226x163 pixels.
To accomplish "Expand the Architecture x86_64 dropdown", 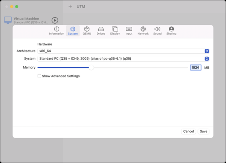I will [x=207, y=51].
